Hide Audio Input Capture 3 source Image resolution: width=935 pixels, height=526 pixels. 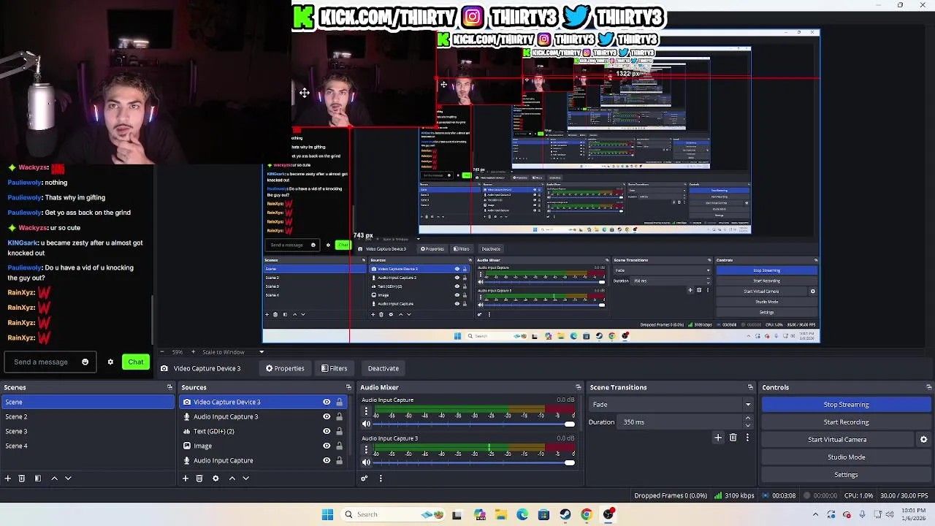tap(327, 416)
